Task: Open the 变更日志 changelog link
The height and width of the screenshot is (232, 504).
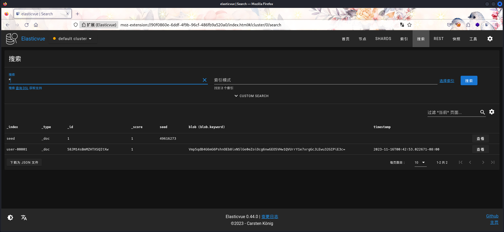Action: [x=270, y=217]
